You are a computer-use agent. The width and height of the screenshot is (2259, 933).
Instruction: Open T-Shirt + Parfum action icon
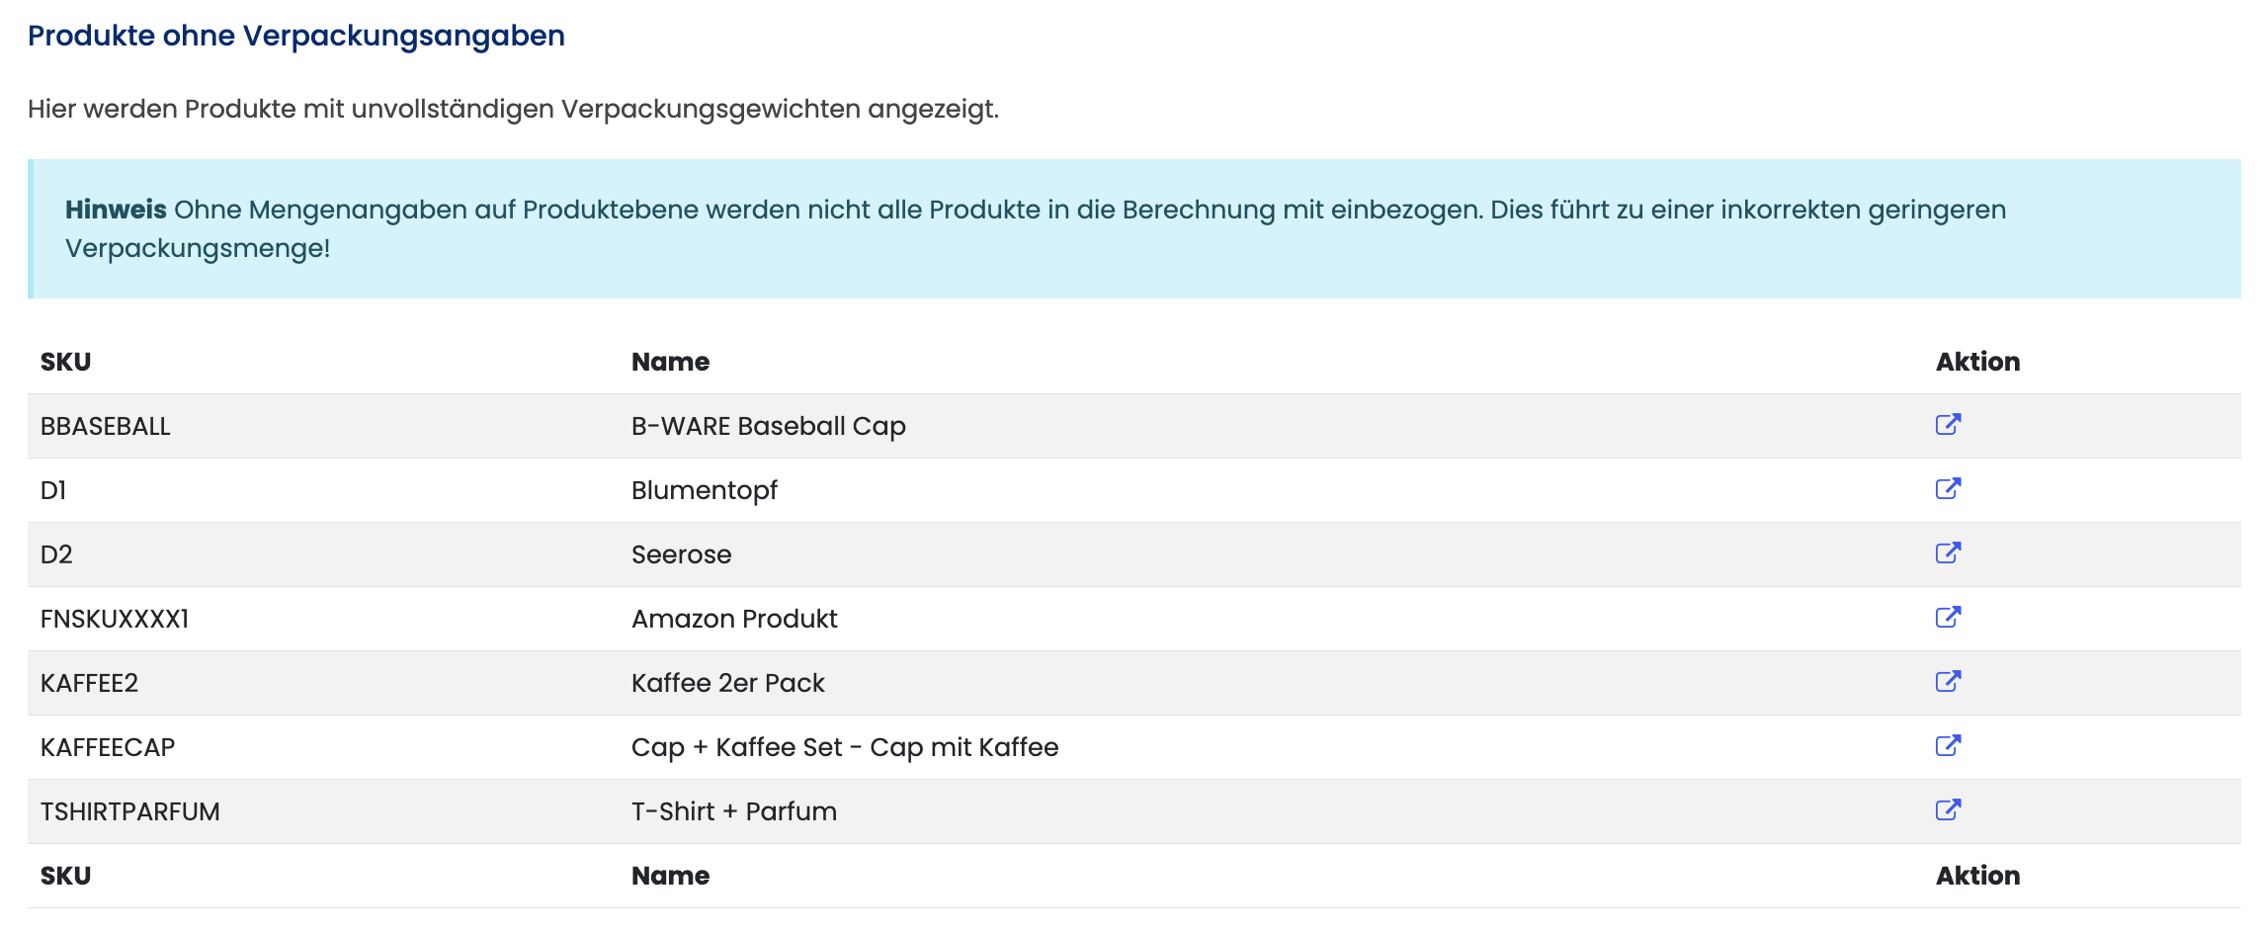pyautogui.click(x=1948, y=810)
